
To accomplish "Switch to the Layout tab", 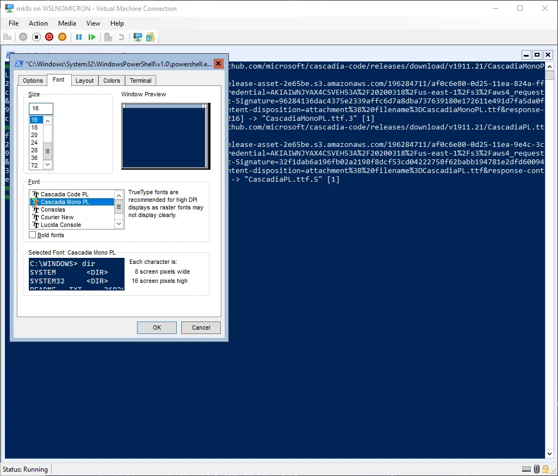I will point(84,81).
